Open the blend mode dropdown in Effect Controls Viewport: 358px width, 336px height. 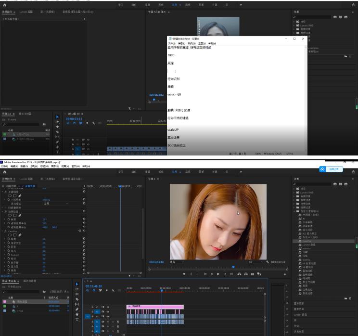tap(55, 203)
